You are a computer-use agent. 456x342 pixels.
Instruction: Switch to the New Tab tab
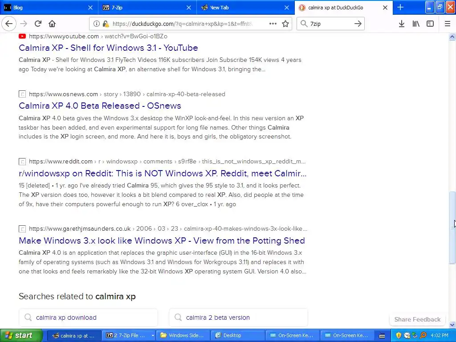pyautogui.click(x=246, y=8)
